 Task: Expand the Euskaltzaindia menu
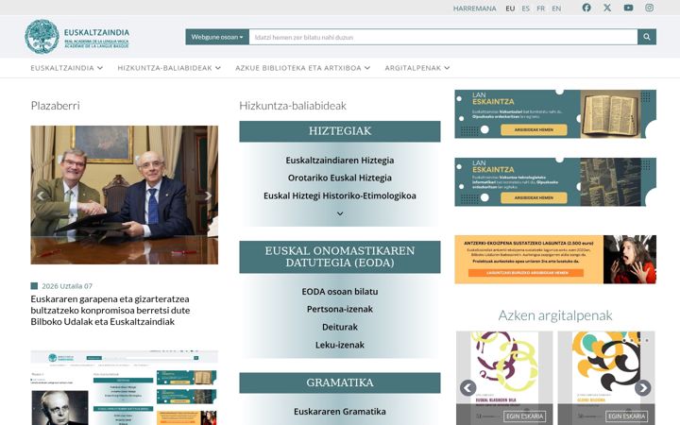point(66,68)
